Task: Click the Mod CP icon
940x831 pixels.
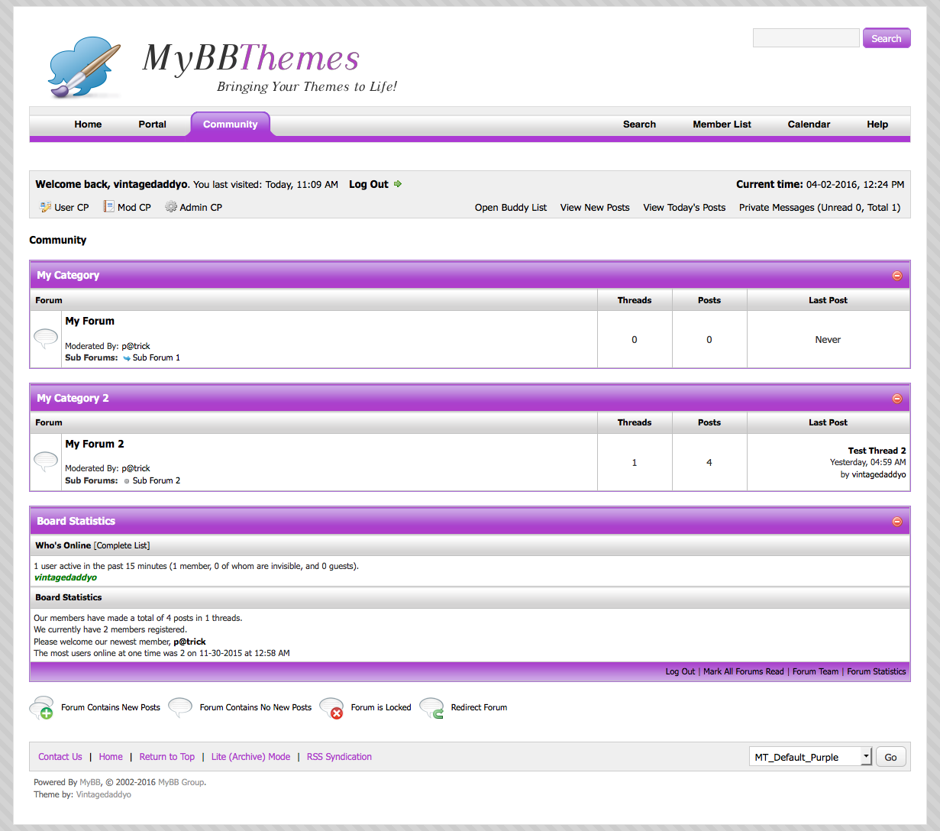Action: pos(109,207)
